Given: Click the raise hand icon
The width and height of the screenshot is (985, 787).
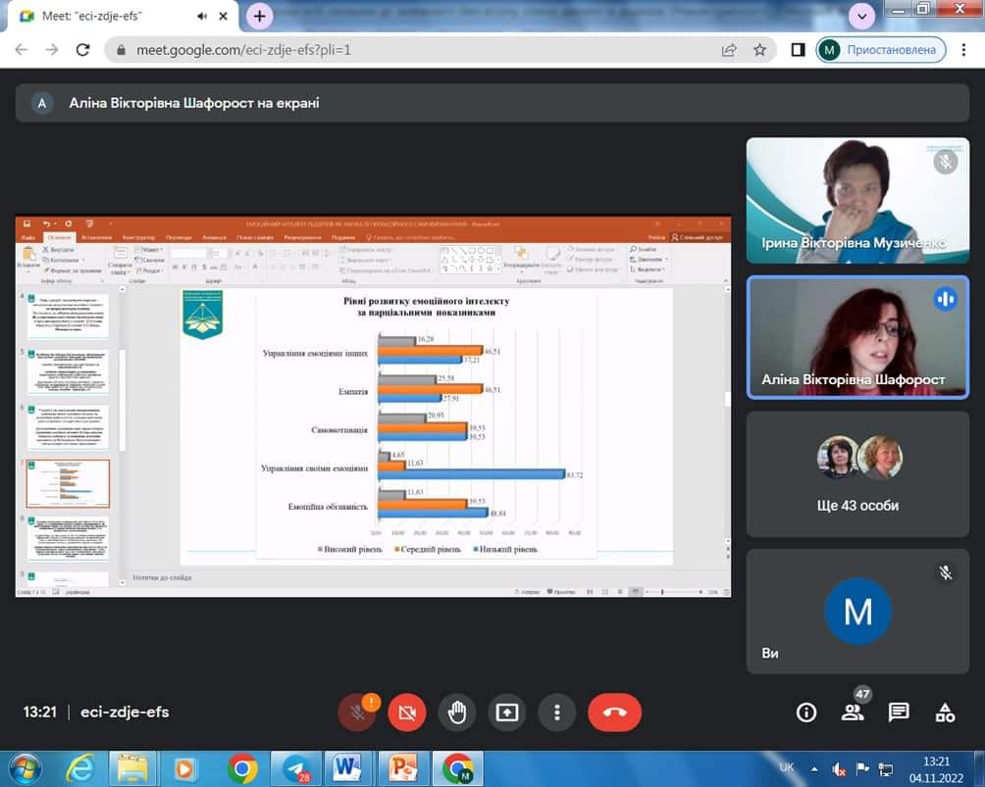Looking at the screenshot, I should (x=457, y=713).
